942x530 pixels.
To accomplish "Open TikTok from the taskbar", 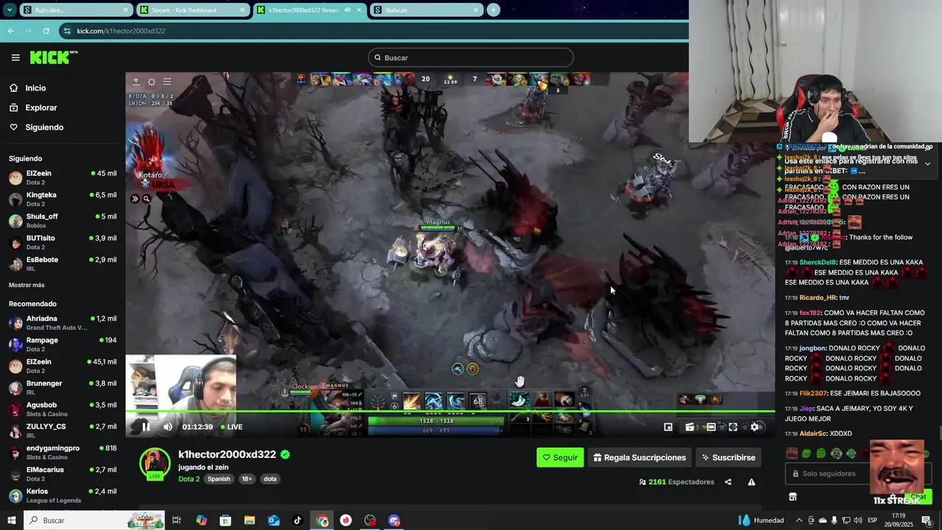I will 297,520.
